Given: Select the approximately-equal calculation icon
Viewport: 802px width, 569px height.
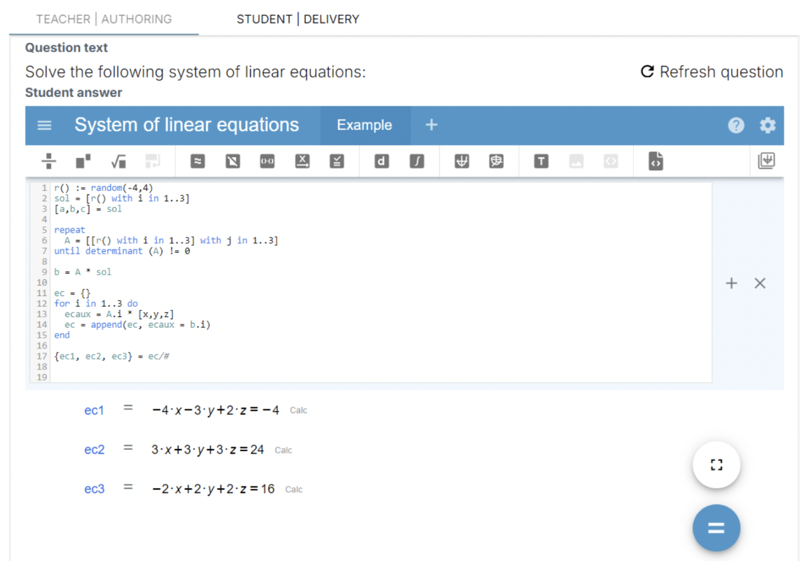Looking at the screenshot, I should 198,161.
